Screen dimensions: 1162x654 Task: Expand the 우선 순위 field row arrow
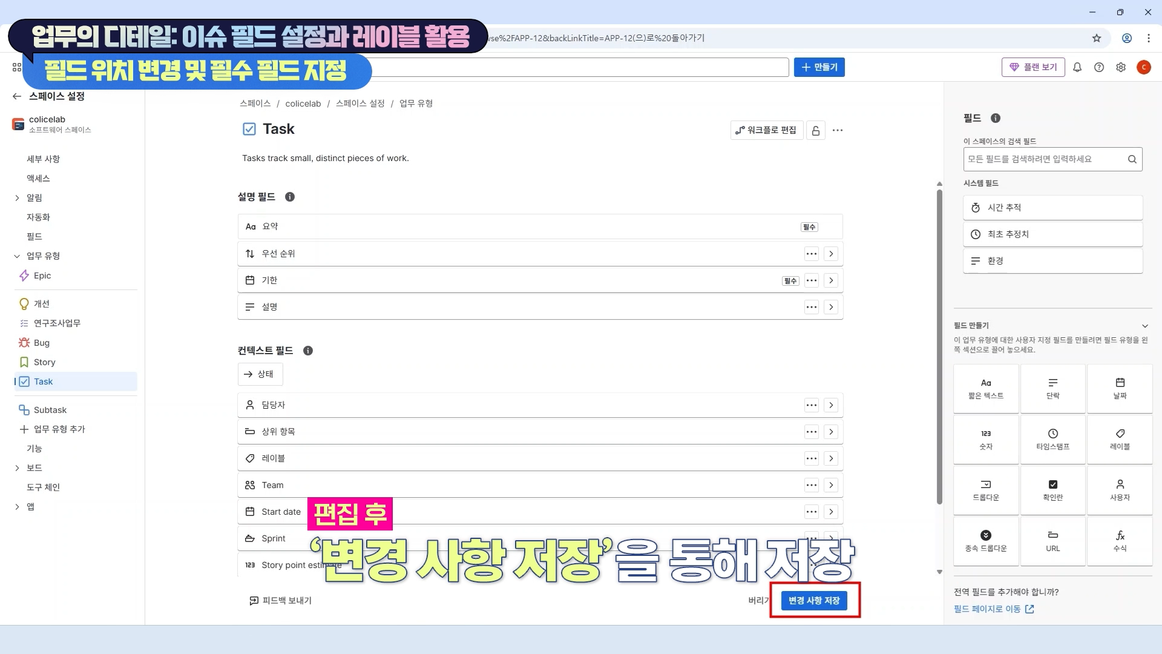pos(831,254)
